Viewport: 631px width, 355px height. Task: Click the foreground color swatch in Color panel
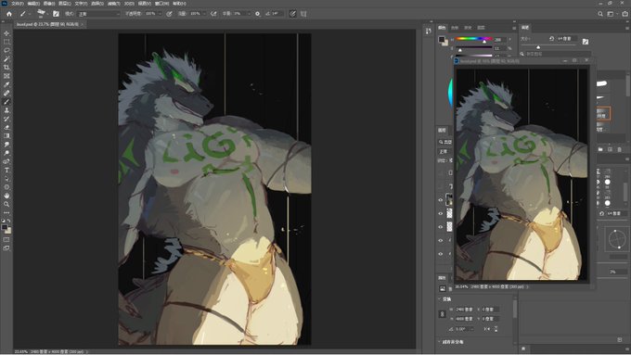[442, 40]
